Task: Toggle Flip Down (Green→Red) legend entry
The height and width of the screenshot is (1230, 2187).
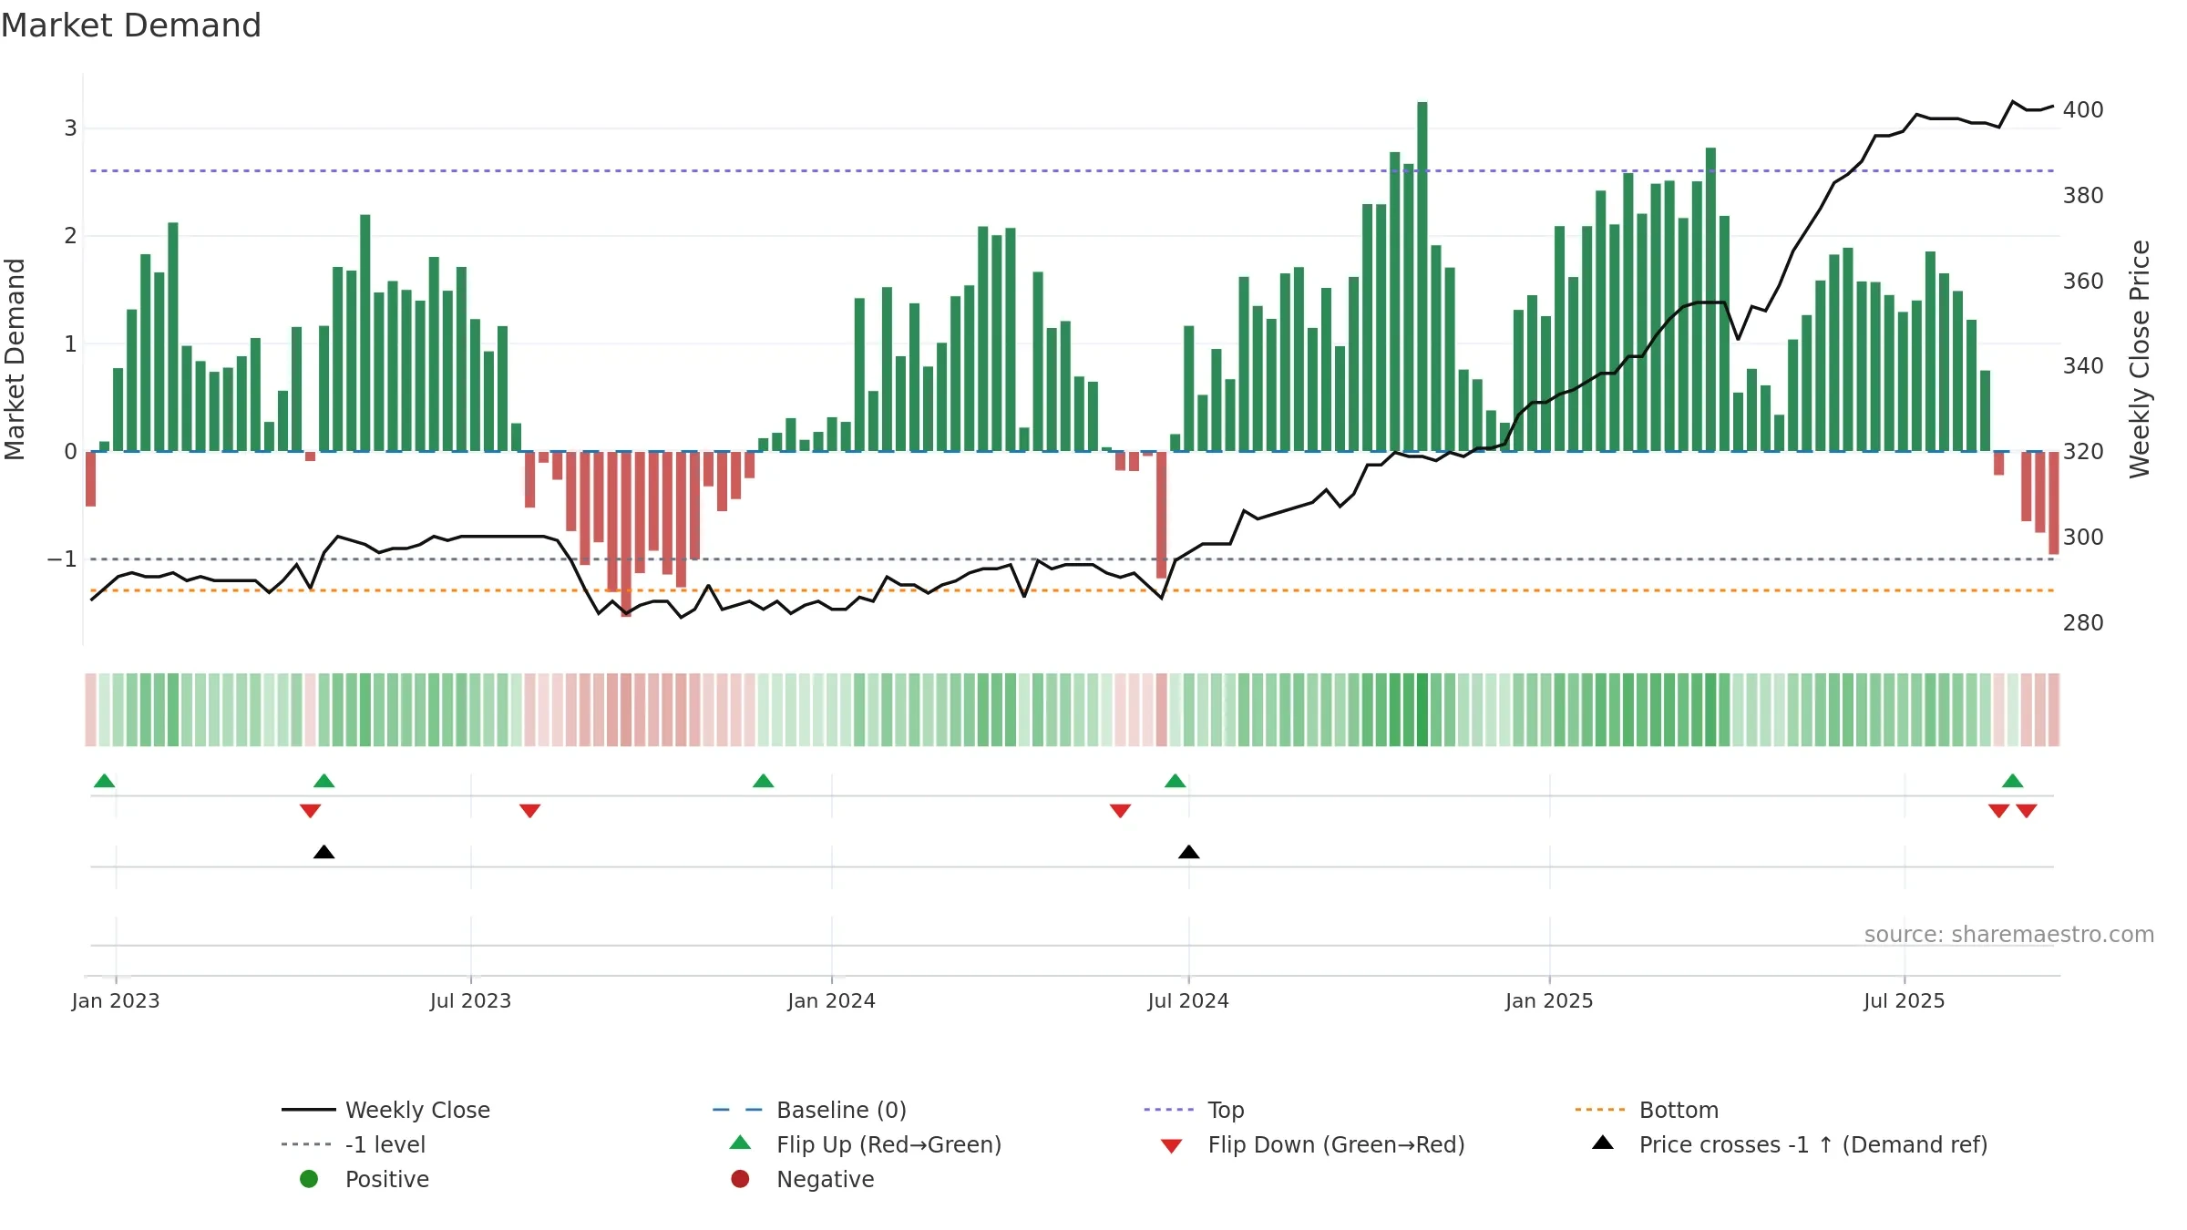Action: point(1312,1144)
